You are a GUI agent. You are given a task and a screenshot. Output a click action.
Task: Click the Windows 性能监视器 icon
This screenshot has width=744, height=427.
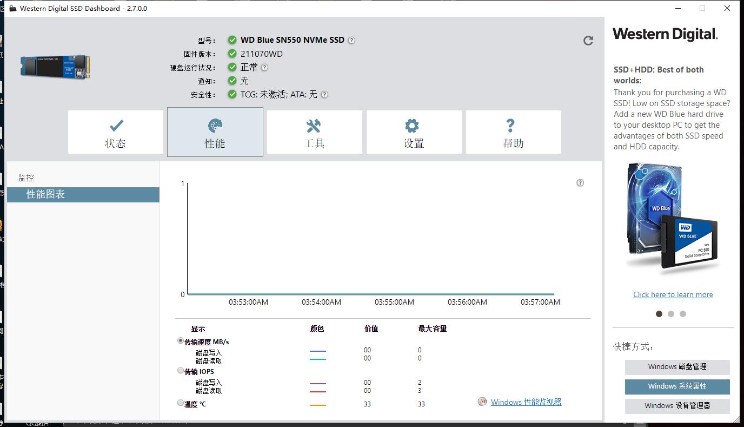(x=482, y=402)
